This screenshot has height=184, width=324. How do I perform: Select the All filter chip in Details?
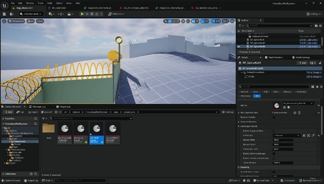pos(257,96)
